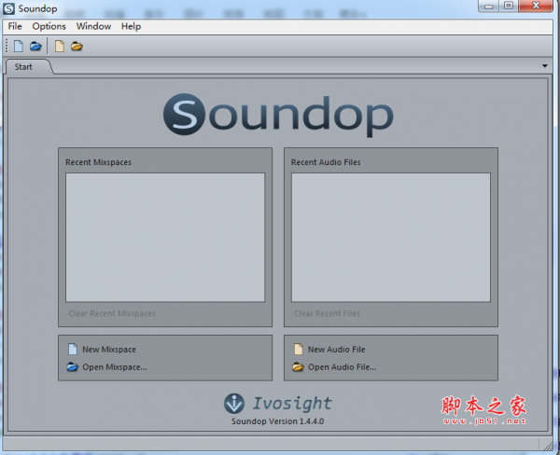Click the Soundop title bar app icon

(x=9, y=9)
